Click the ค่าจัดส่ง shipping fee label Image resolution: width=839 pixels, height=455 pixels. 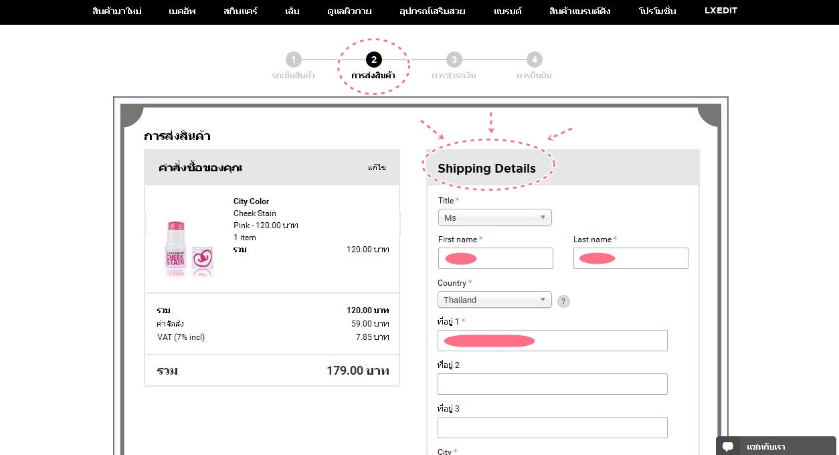coord(171,324)
